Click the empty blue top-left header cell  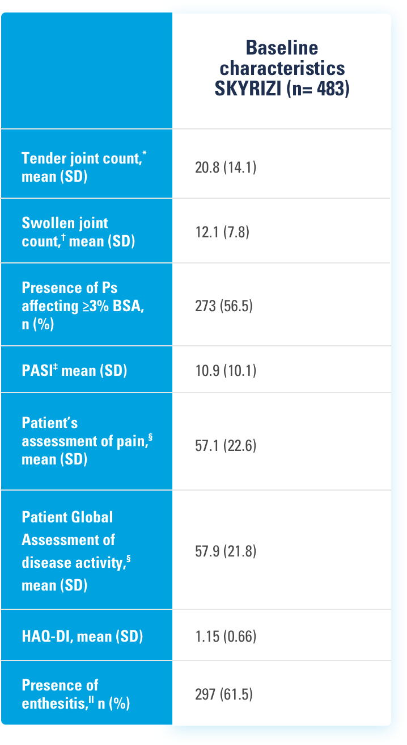87,70
